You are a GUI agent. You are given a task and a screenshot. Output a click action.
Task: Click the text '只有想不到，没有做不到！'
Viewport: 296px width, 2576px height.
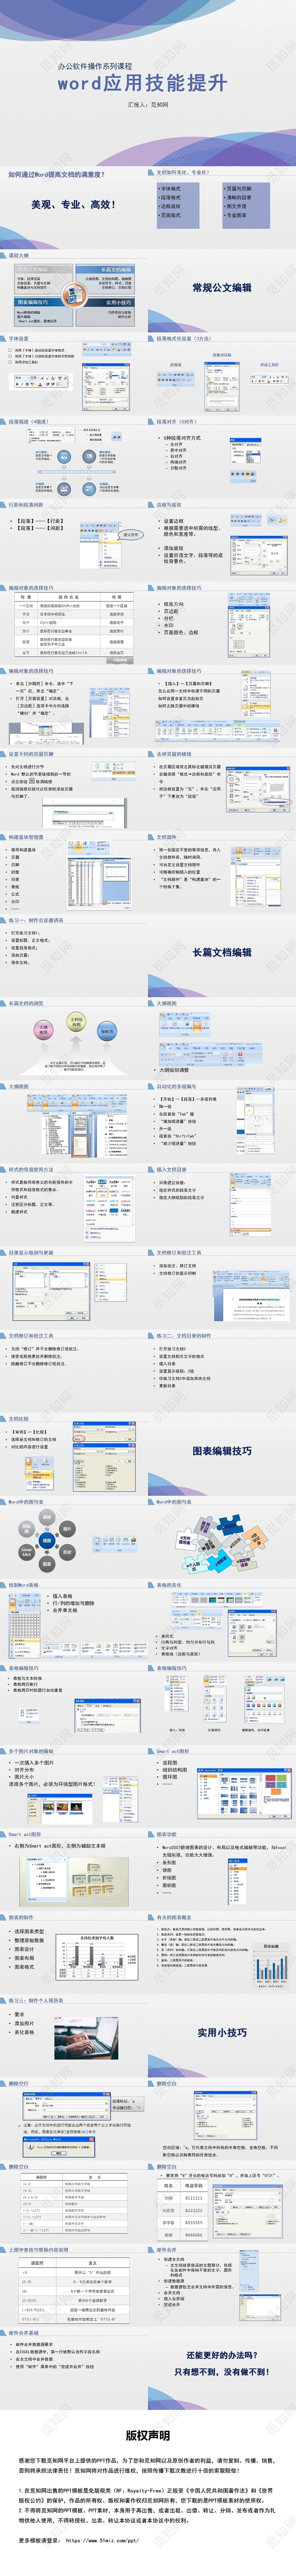[222, 2372]
